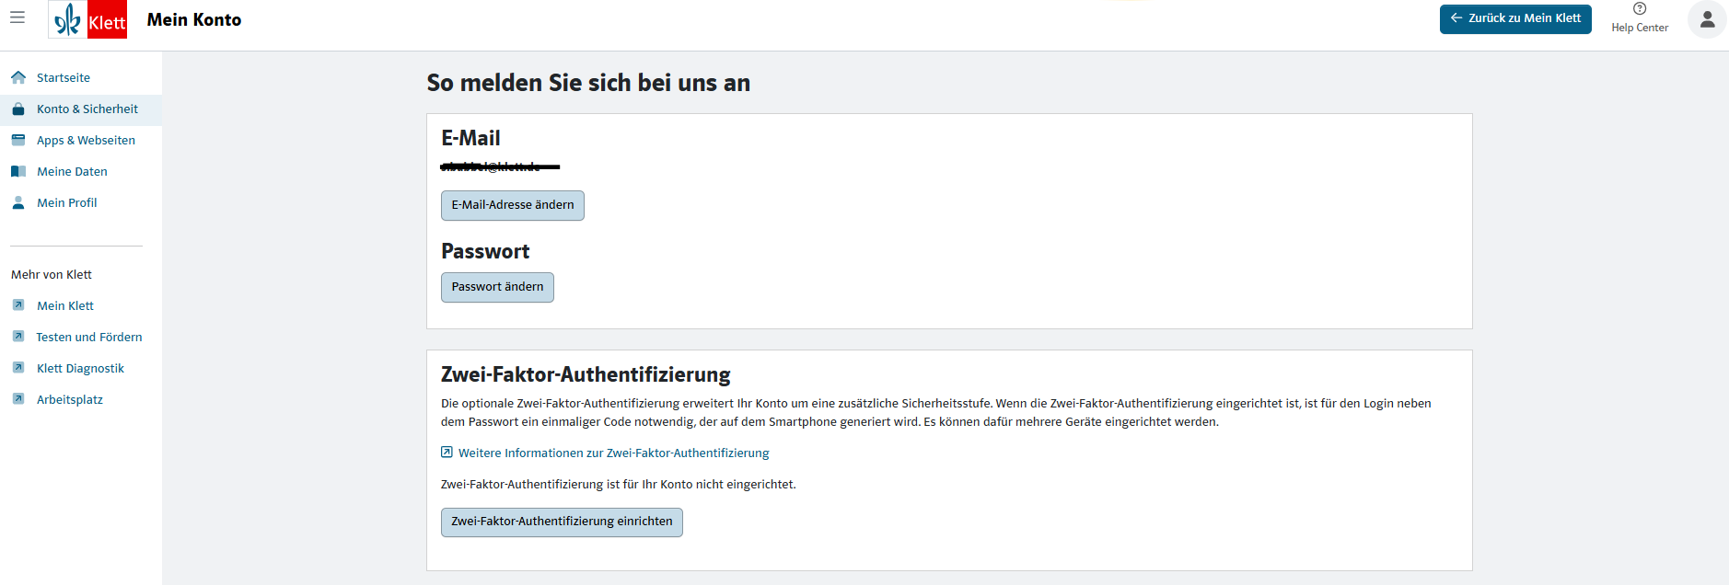Viewport: 1729px width, 585px height.
Task: Click Passwort ändern button
Action: click(x=497, y=287)
